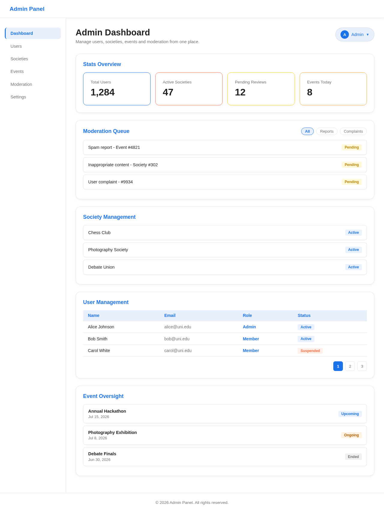Viewport: 384px width, 512px height.
Task: Click Bob Smith in the user table
Action: click(x=97, y=339)
